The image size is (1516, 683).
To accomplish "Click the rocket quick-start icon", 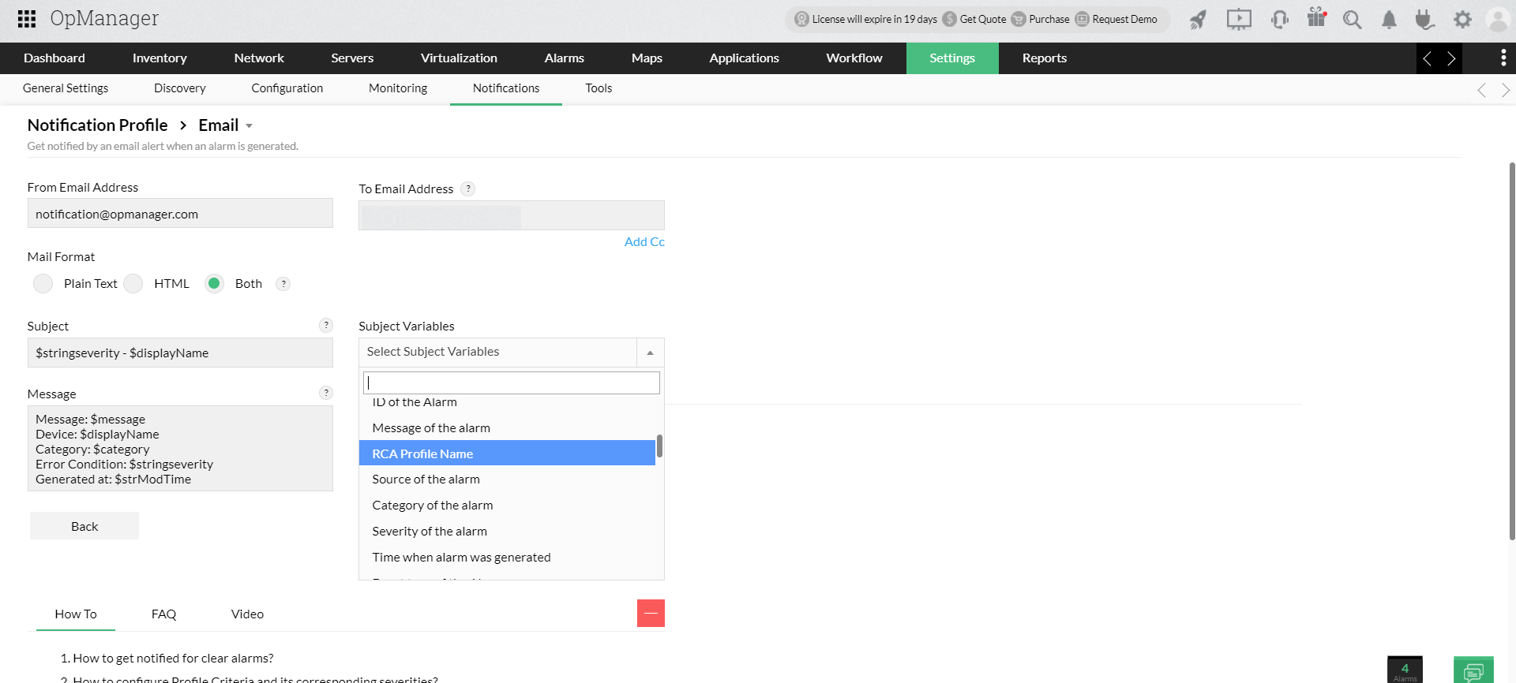I will pyautogui.click(x=1198, y=20).
